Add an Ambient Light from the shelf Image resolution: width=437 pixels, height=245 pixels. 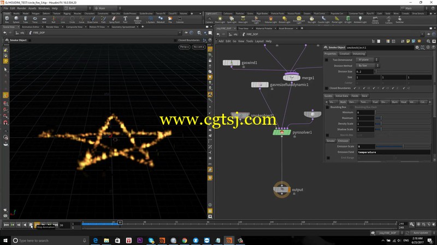tap(360, 20)
